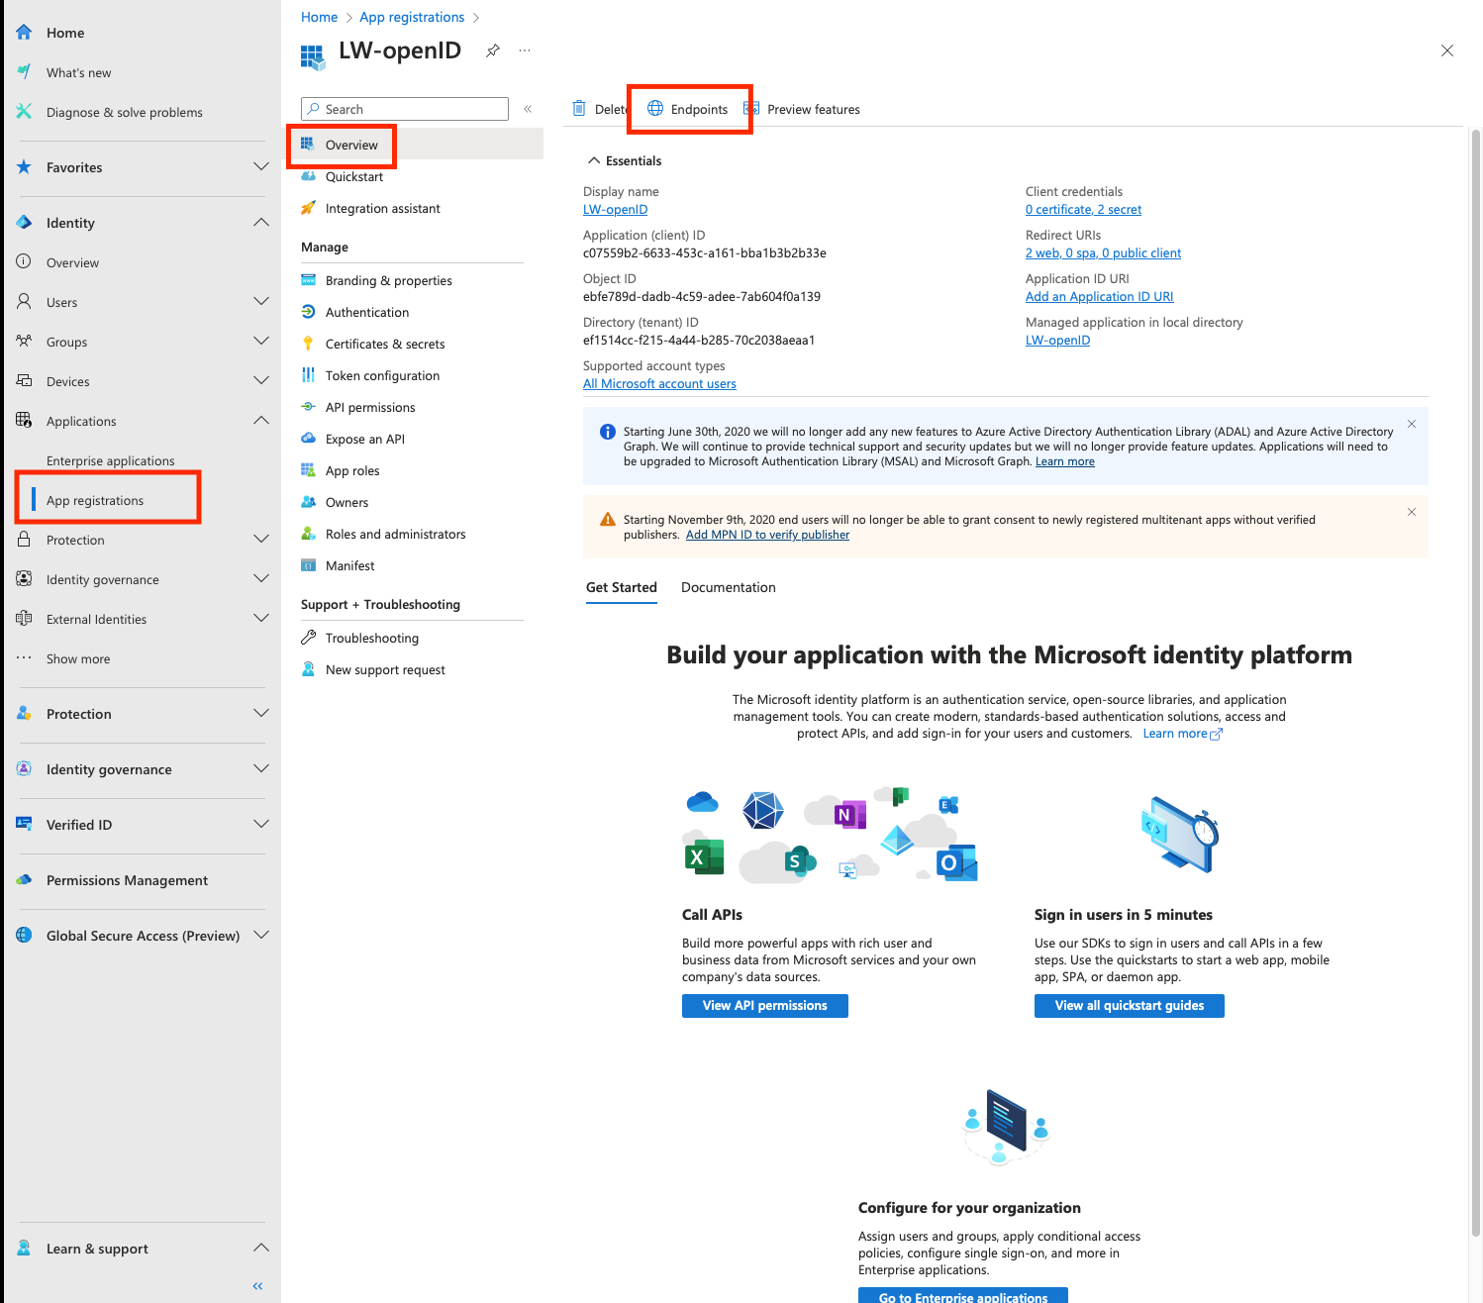Click Permissions Management cloud icon

(24, 879)
